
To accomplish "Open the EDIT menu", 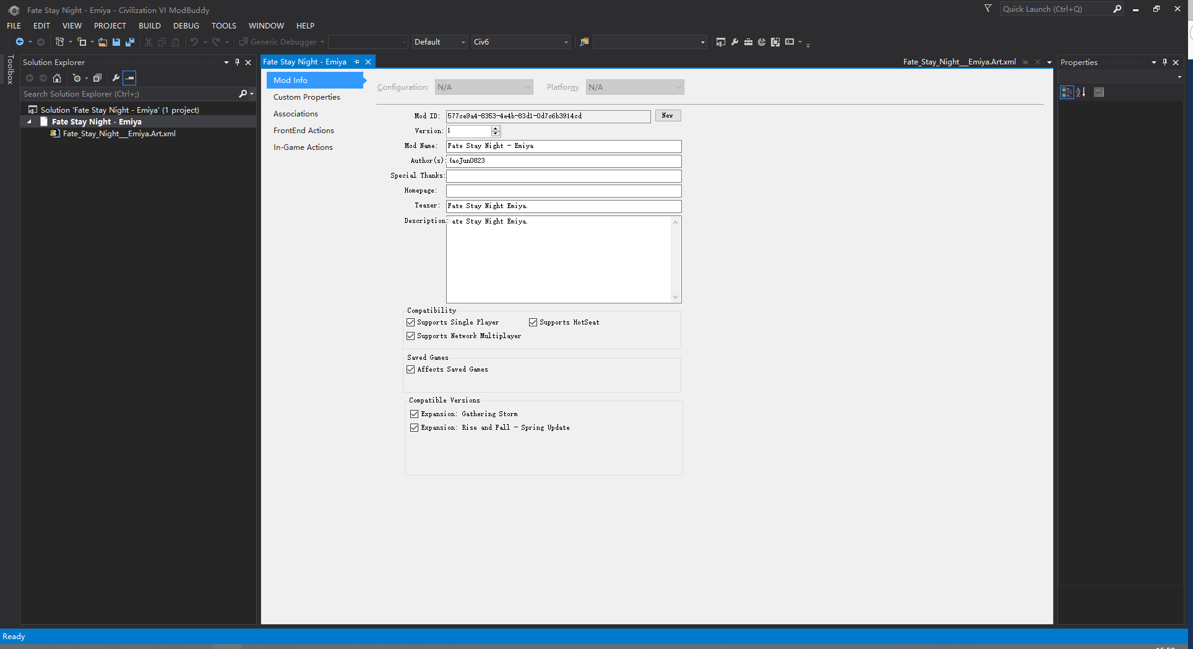I will [x=41, y=25].
